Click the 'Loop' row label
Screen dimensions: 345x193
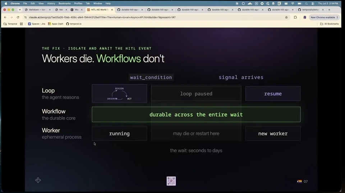pos(48,90)
